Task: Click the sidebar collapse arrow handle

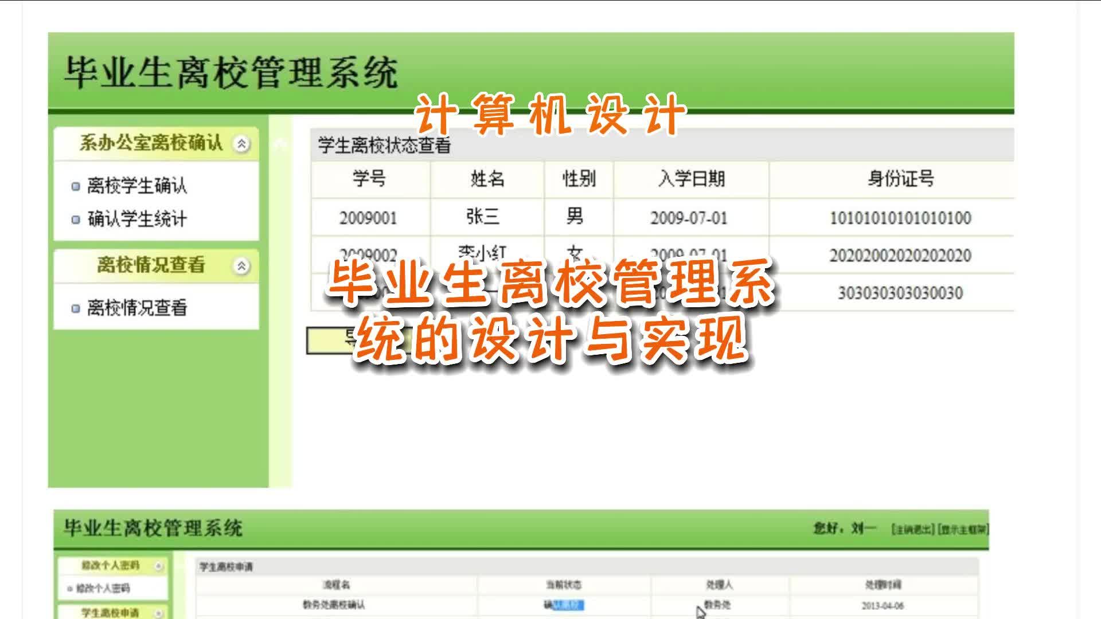Action: tap(280, 143)
